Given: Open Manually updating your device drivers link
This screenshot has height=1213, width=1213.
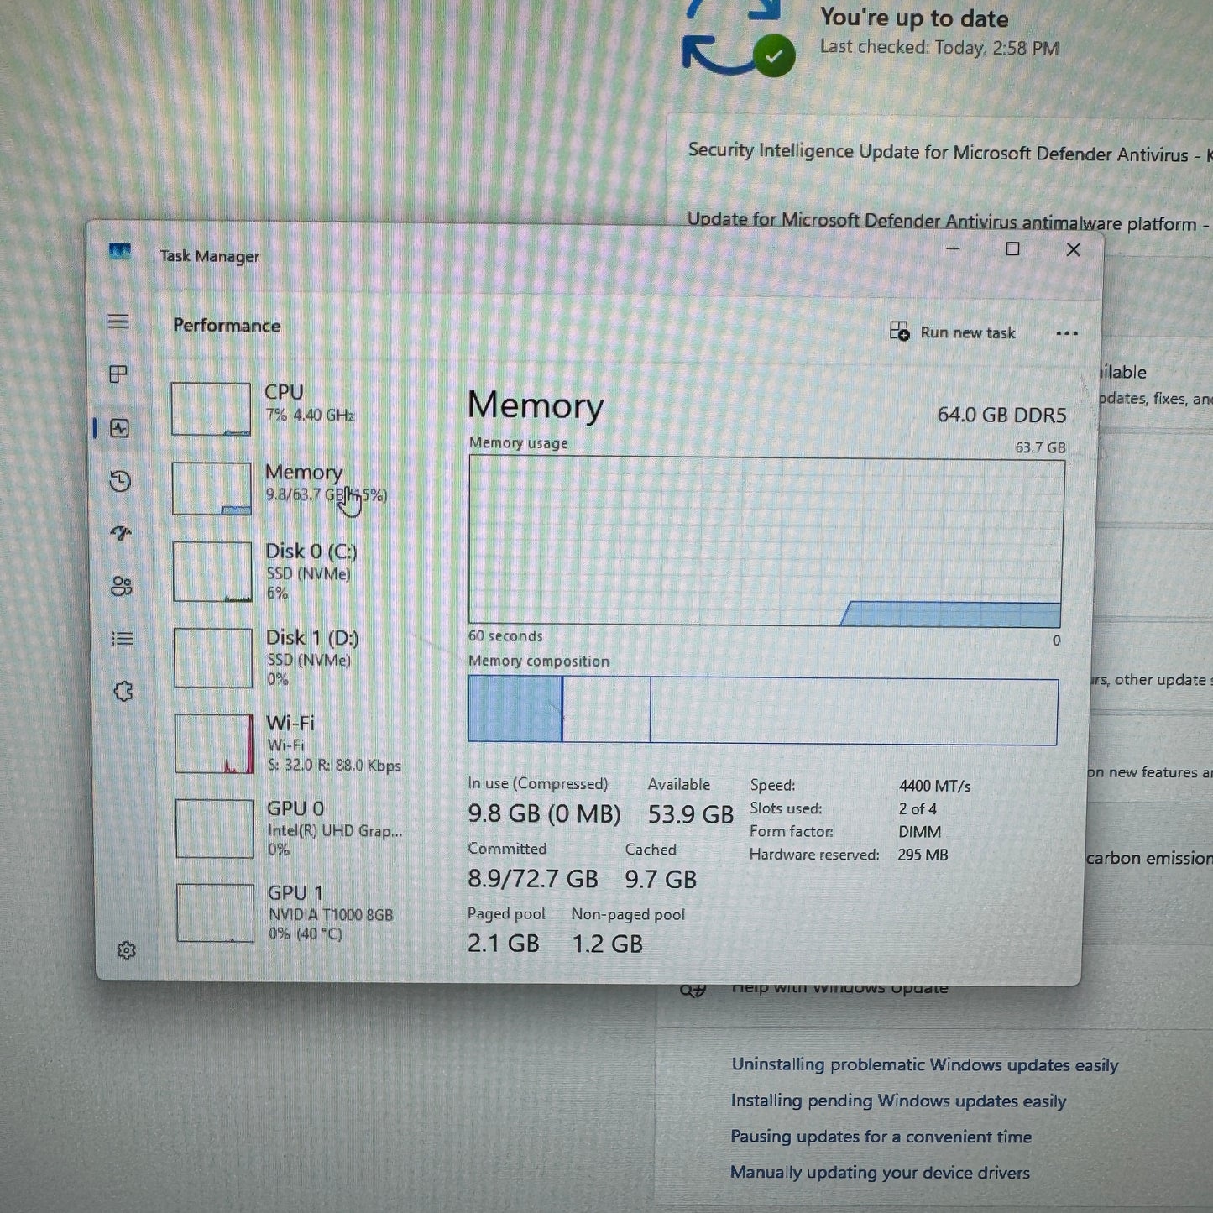Looking at the screenshot, I should [880, 1173].
